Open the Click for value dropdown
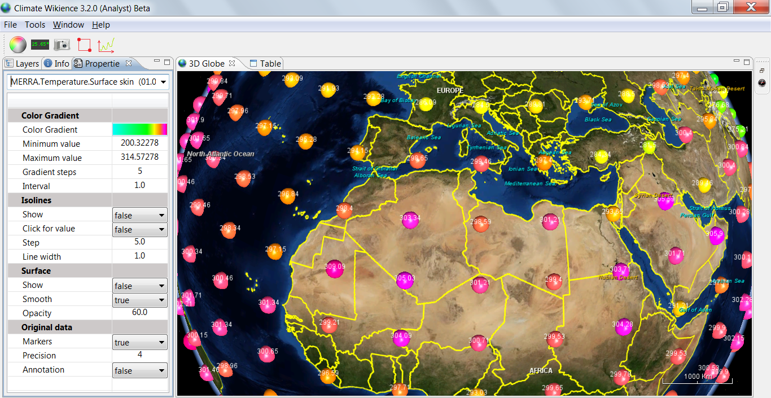The image size is (771, 398). click(140, 229)
